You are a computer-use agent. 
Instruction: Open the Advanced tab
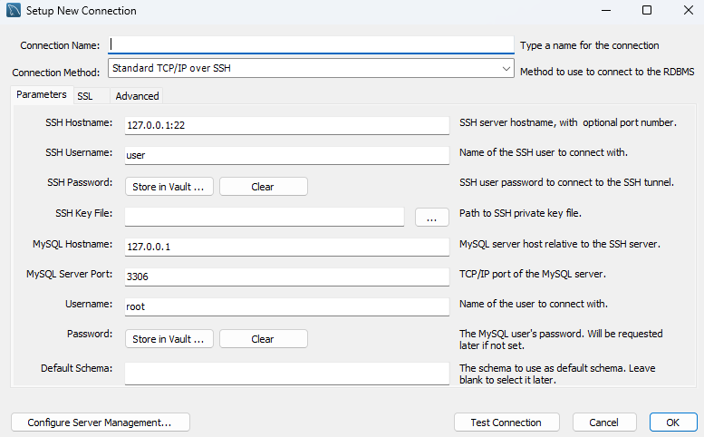(137, 96)
